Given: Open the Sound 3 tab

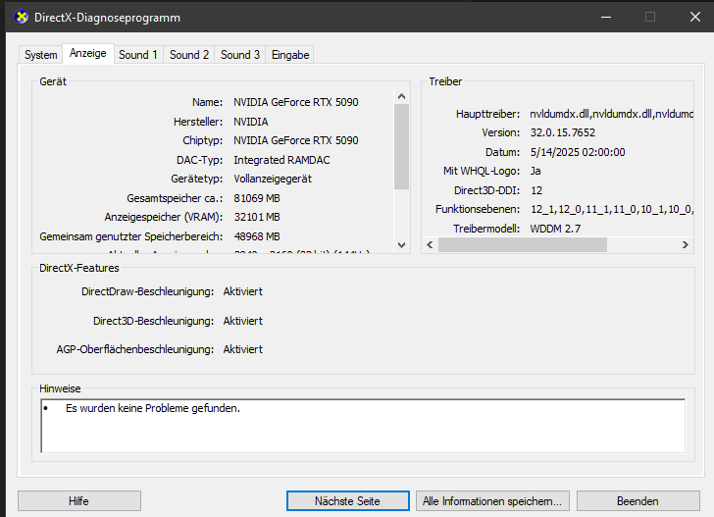Looking at the screenshot, I should pyautogui.click(x=240, y=55).
